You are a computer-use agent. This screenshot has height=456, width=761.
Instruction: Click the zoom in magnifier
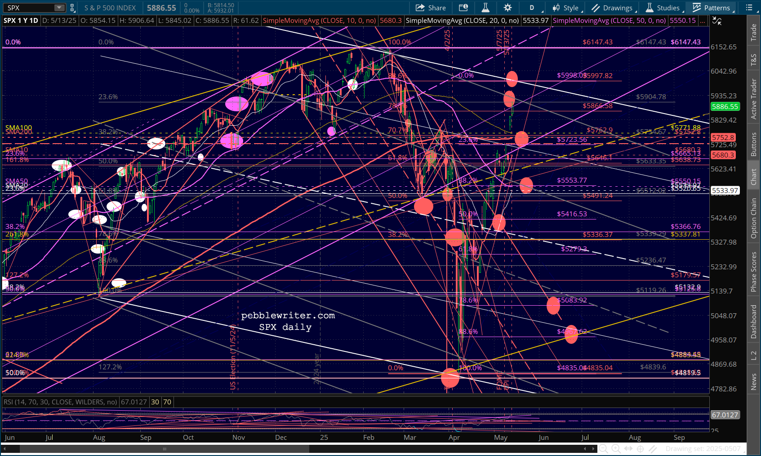pos(616,448)
